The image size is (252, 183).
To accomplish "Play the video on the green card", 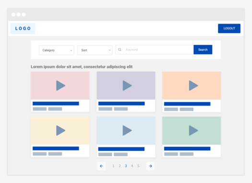I will 193,131.
